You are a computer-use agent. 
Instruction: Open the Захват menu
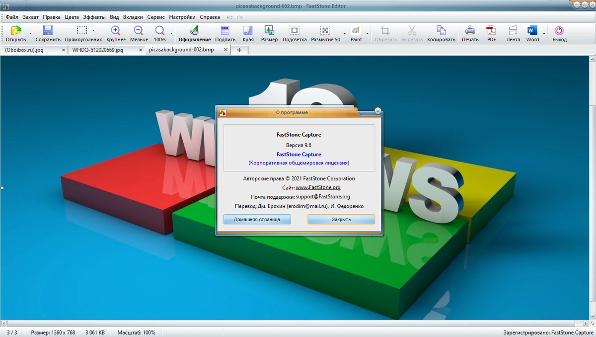point(31,17)
